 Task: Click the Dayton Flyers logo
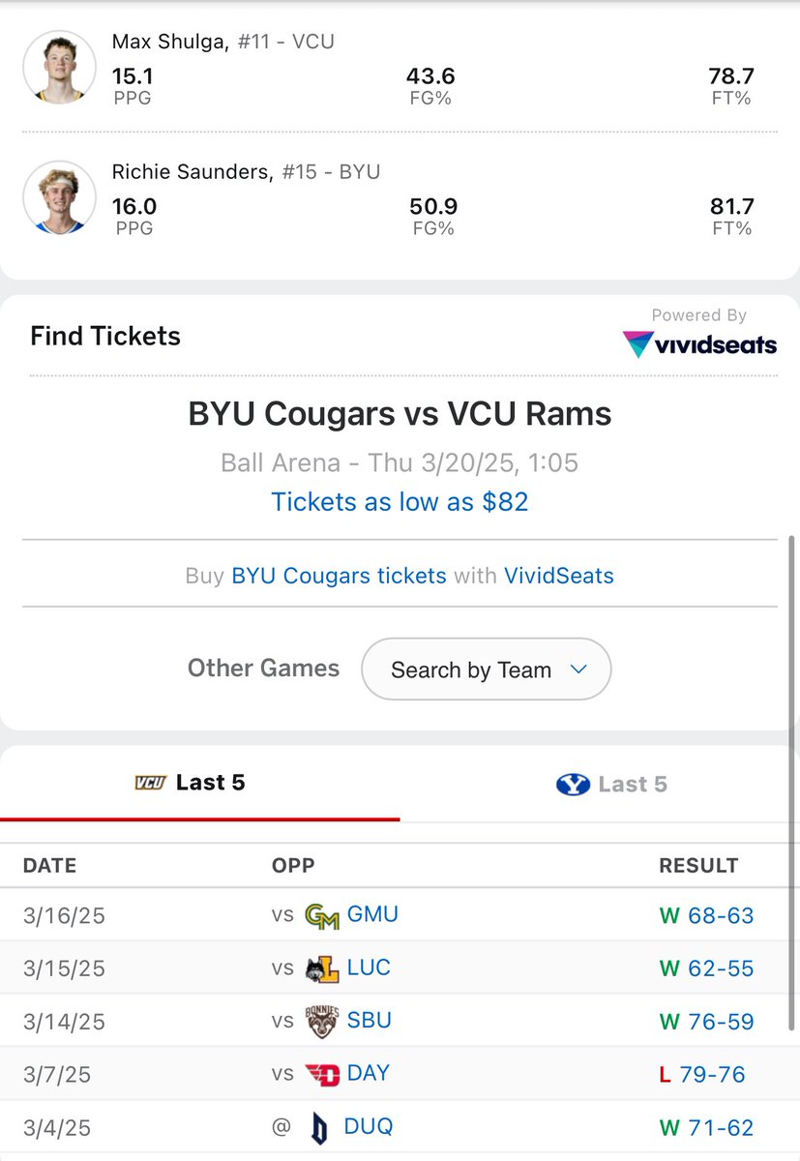321,1074
